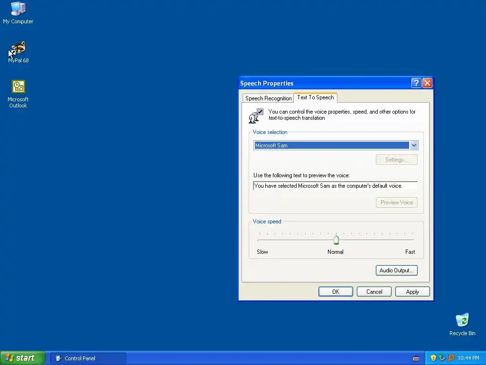Click the Slow end of voice speed
The image size is (486, 365).
[x=262, y=252]
